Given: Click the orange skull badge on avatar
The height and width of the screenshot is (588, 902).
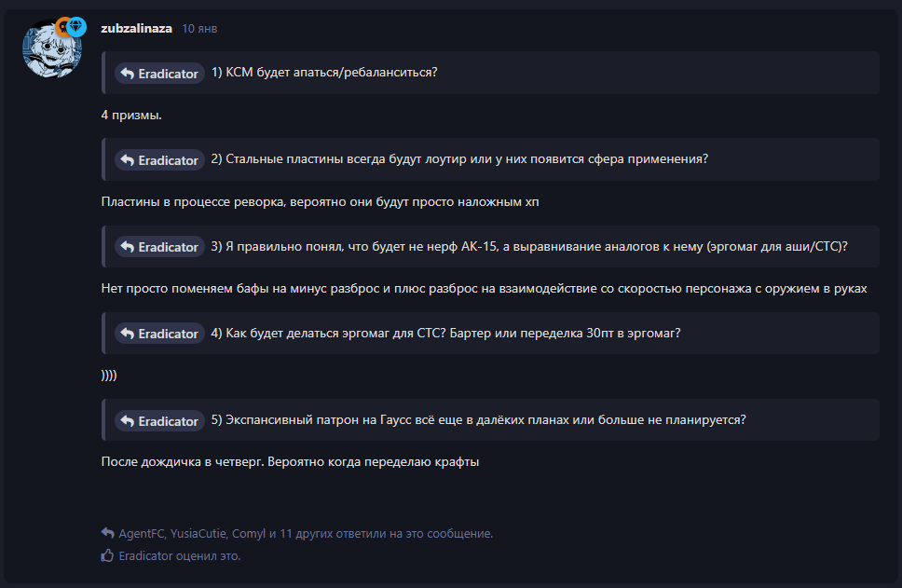Looking at the screenshot, I should 62,26.
